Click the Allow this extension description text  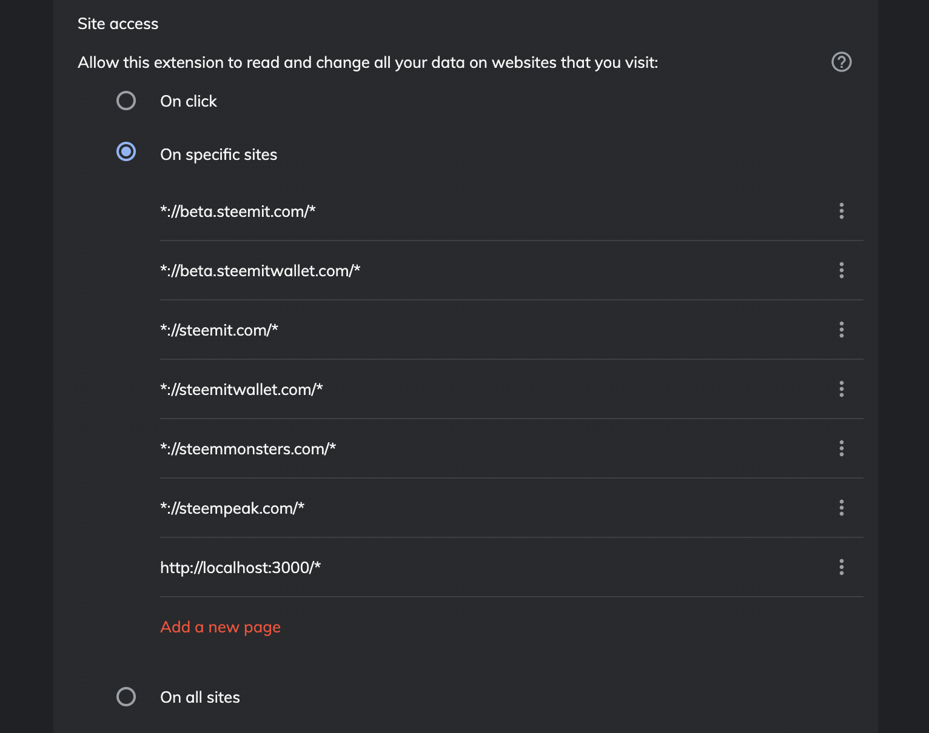point(368,62)
